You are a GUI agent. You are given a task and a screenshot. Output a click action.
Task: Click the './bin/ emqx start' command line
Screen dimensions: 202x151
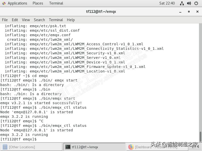point(39,80)
